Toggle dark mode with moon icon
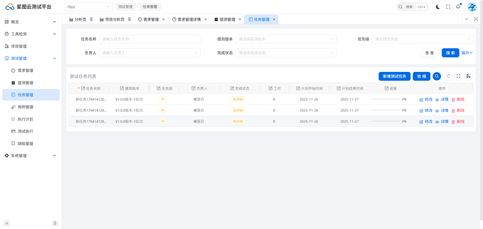Viewport: 483px width, 229px height. click(438, 7)
